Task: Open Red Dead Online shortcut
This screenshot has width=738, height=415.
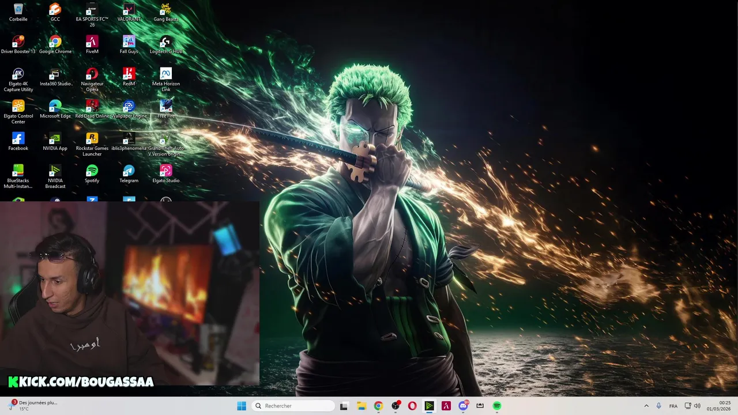Action: pyautogui.click(x=92, y=109)
